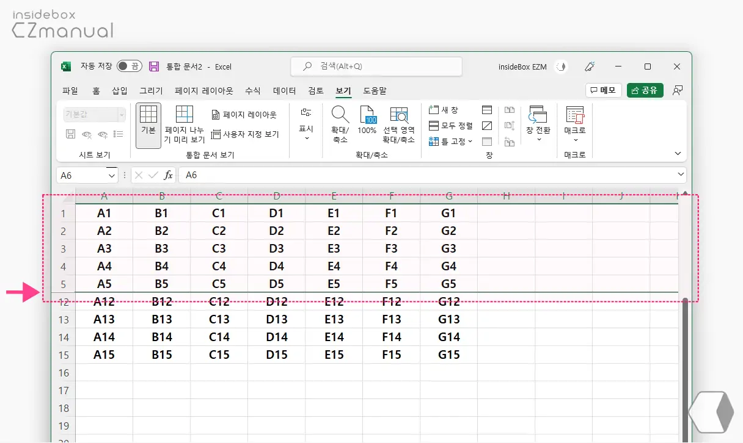Switch to the 그리기 draw tab
The width and height of the screenshot is (743, 443).
pos(151,91)
